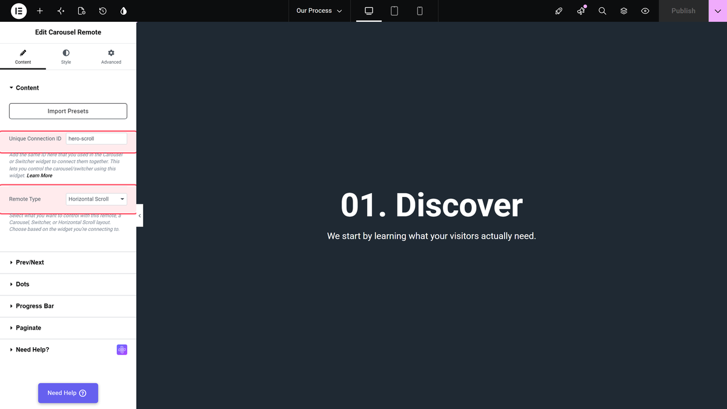This screenshot has width=727, height=409.
Task: Expand the Need Help? section
Action: [x=68, y=350]
